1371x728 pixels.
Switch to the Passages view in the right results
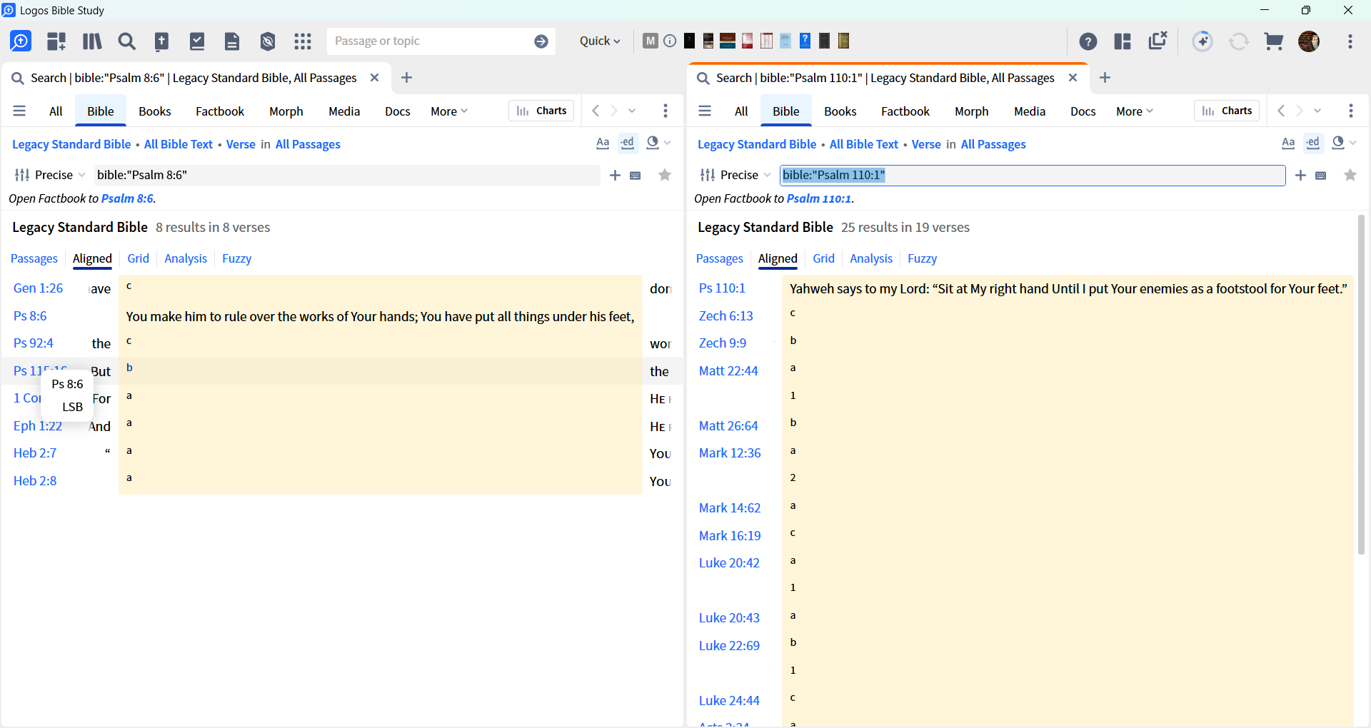(x=720, y=258)
